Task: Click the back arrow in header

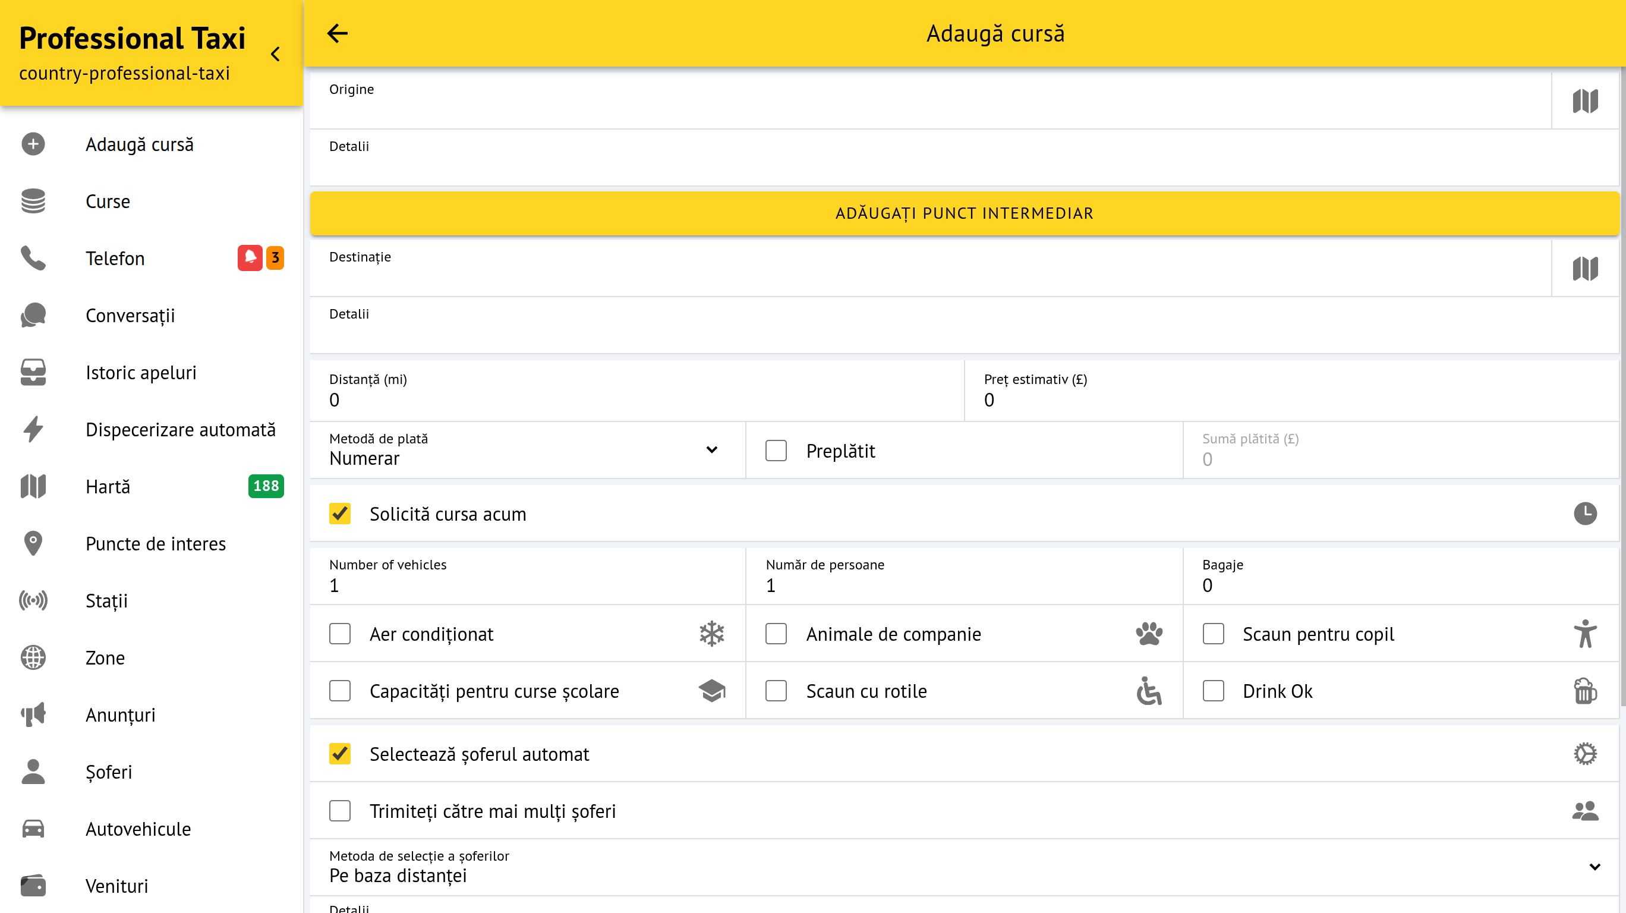Action: (x=337, y=33)
